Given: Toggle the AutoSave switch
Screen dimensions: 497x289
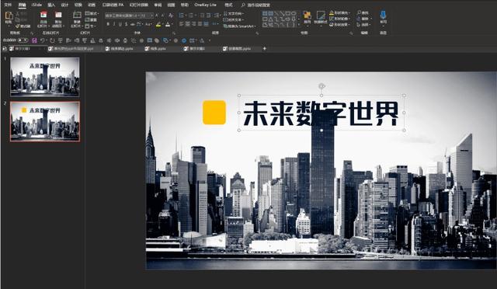Looking at the screenshot, I should [x=23, y=40].
